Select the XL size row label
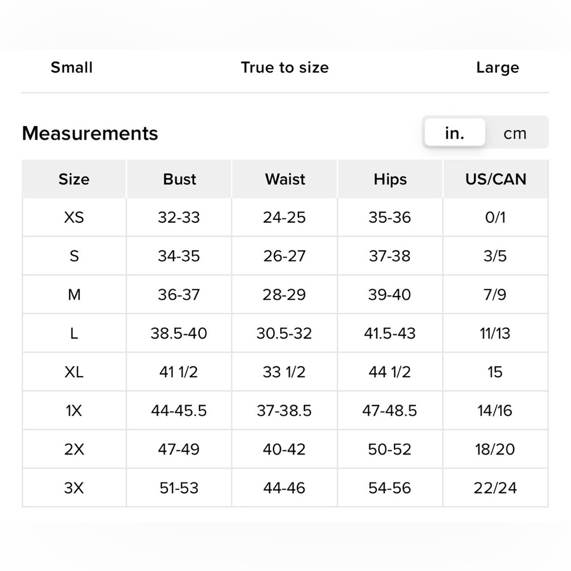Viewport: 571px width, 571px height. coord(74,372)
